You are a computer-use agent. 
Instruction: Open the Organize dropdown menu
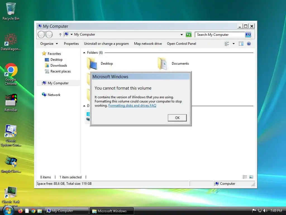(x=49, y=44)
